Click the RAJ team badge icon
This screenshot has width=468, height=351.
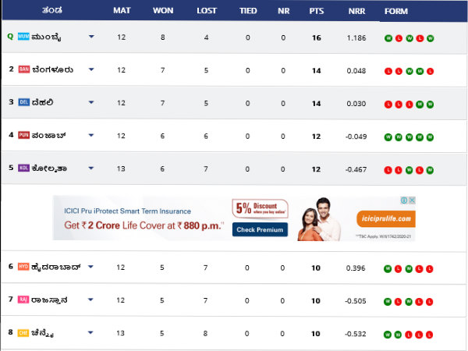tap(23, 300)
